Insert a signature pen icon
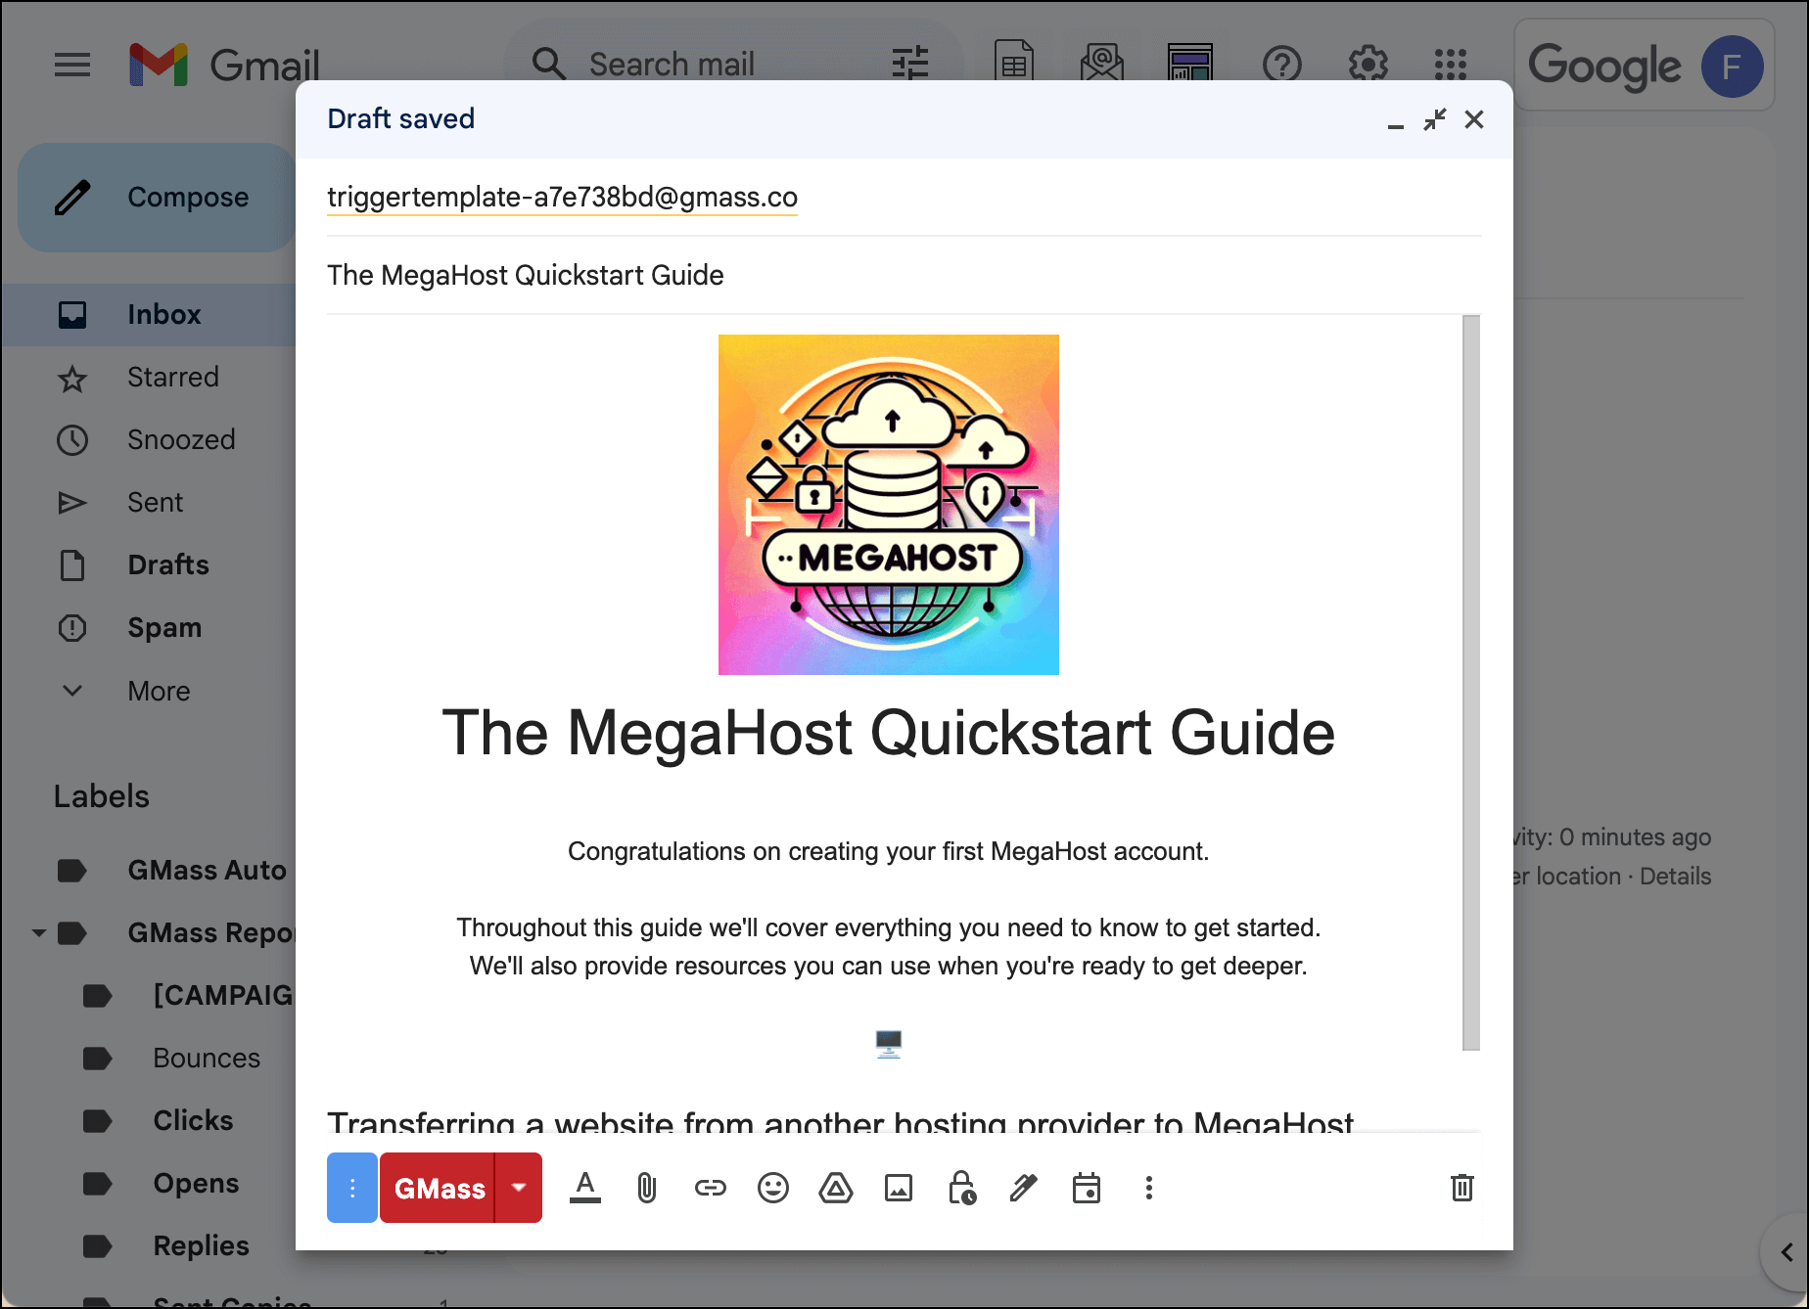The width and height of the screenshot is (1809, 1309). [x=1024, y=1188]
